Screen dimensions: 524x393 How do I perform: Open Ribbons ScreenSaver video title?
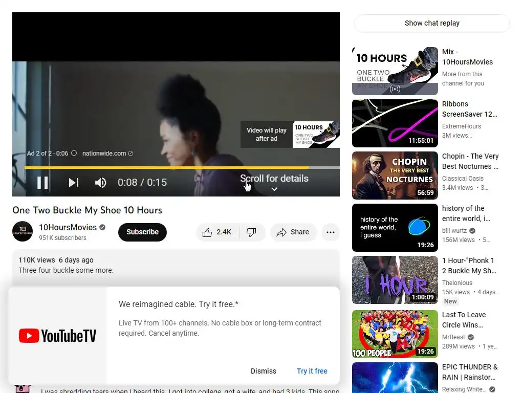click(470, 109)
